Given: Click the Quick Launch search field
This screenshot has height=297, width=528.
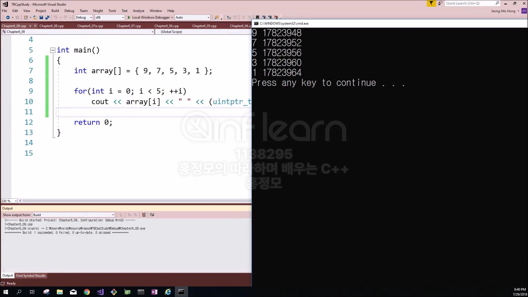Looking at the screenshot, I should tap(470, 3).
